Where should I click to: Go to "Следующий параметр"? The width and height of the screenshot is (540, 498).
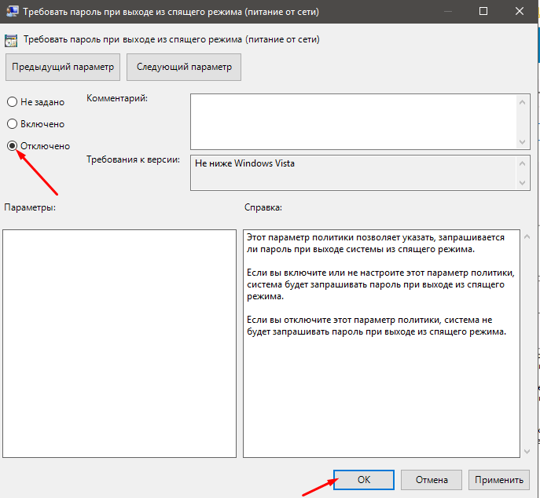pyautogui.click(x=184, y=67)
